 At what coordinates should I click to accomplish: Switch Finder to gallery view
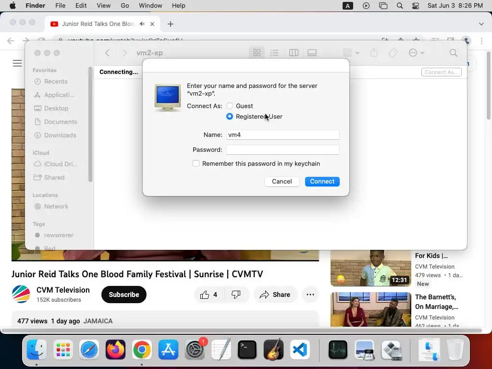click(312, 53)
